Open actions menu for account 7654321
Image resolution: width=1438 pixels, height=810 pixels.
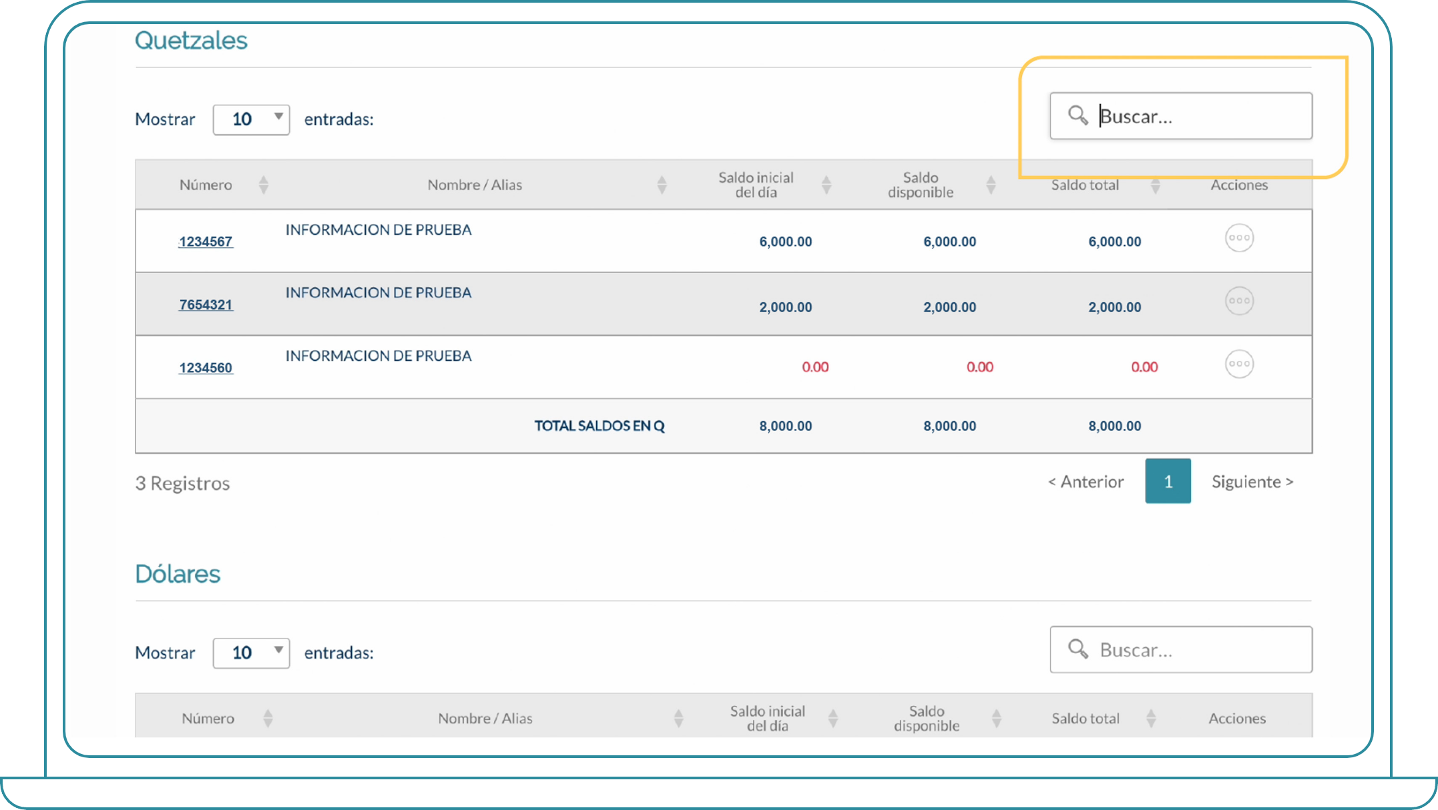coord(1239,301)
